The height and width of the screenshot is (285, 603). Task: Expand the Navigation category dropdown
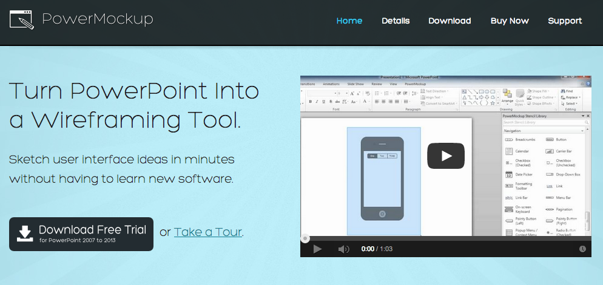[x=583, y=130]
